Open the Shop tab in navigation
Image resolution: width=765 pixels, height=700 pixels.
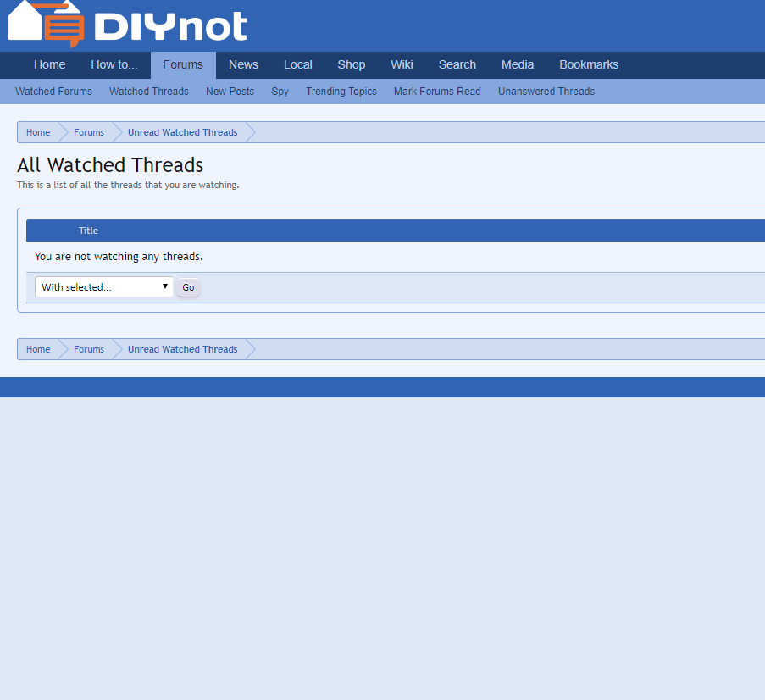352,65
